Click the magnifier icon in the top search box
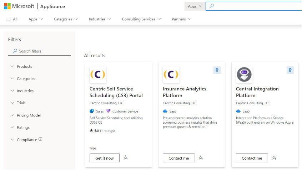The image size is (302, 170). (x=211, y=6)
